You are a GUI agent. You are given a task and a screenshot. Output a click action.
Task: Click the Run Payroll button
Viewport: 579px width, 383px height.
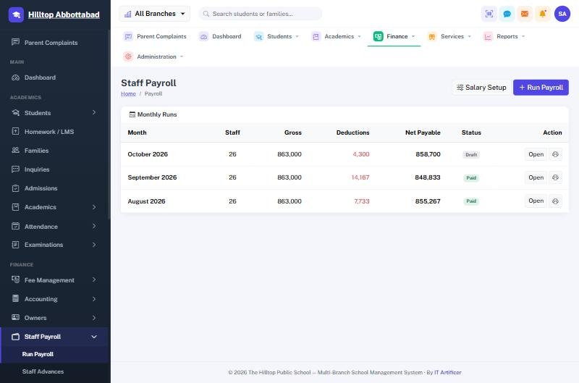tap(541, 88)
